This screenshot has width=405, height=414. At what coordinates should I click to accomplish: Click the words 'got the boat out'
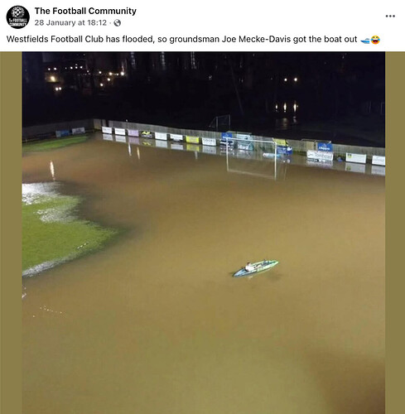click(325, 39)
